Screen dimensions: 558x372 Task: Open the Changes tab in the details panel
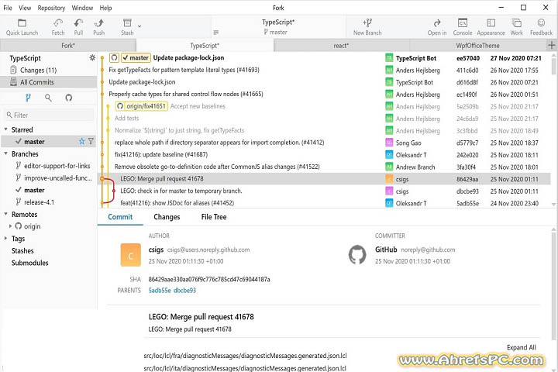pos(167,217)
